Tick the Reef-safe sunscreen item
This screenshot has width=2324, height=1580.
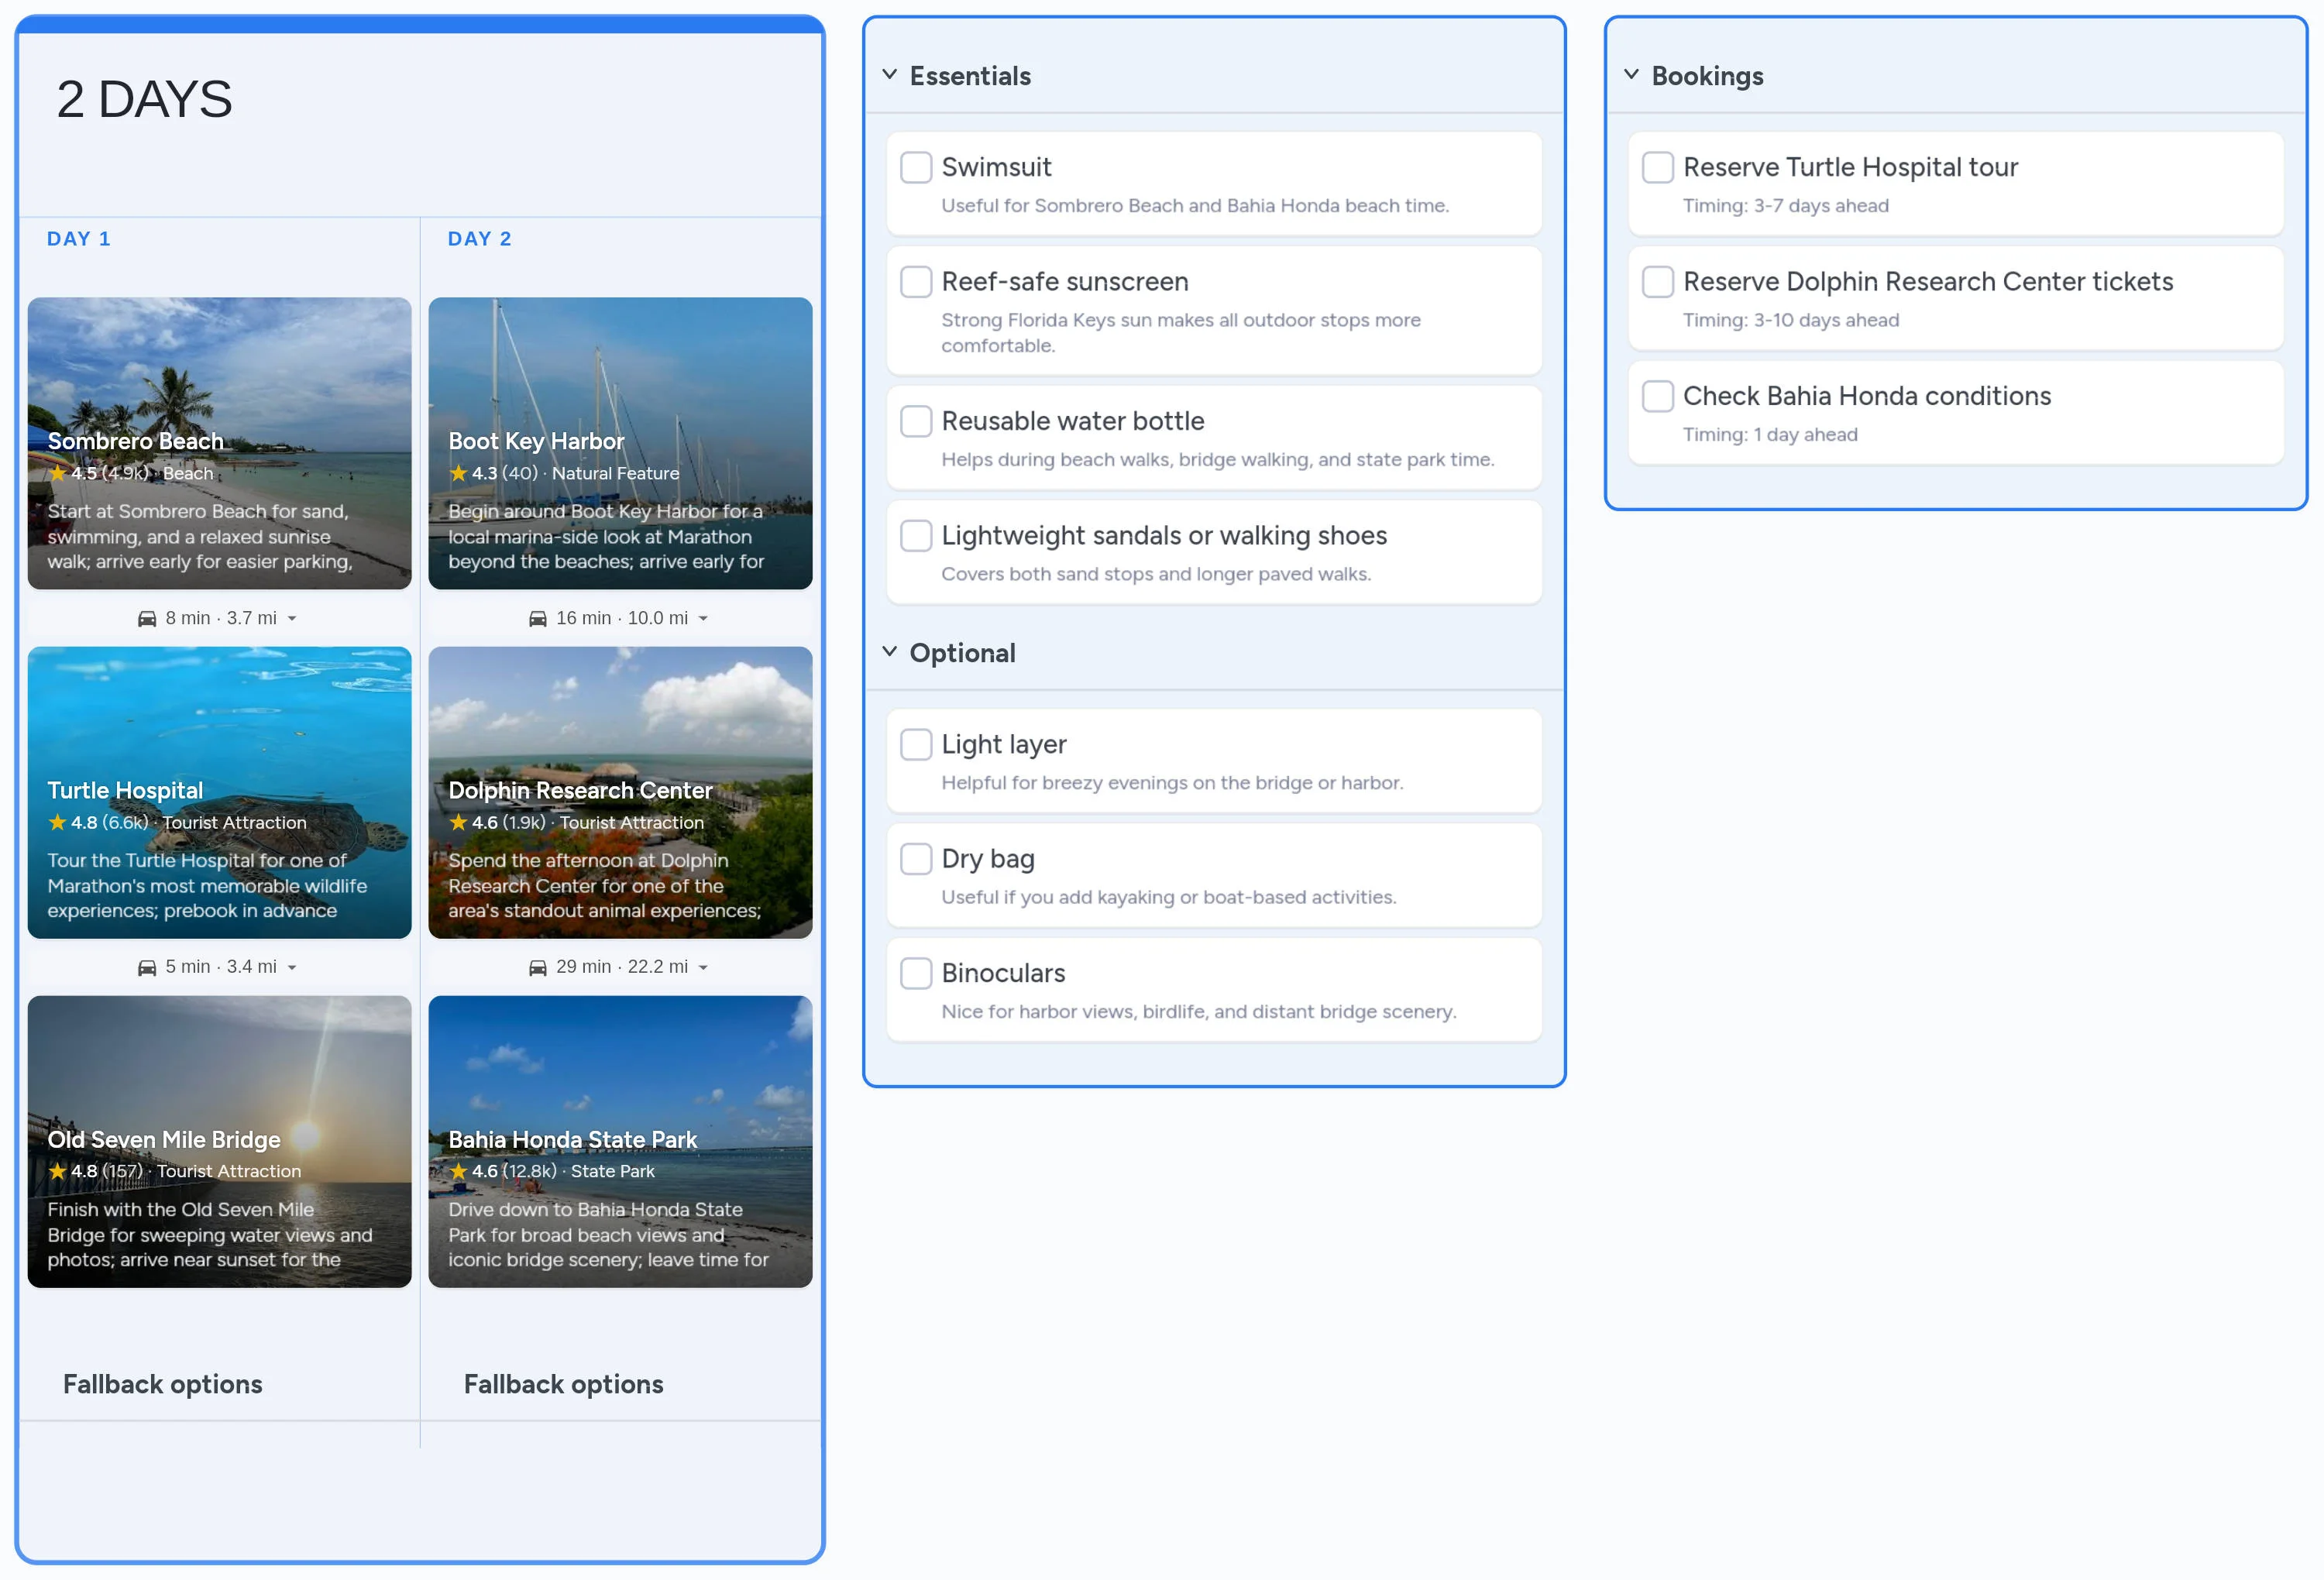916,282
